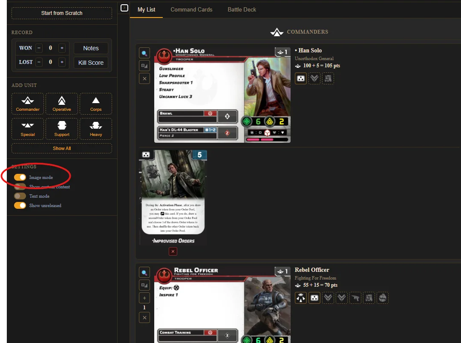
Task: Click the '55 + 15 = 70 pts' text
Action: pos(320,285)
